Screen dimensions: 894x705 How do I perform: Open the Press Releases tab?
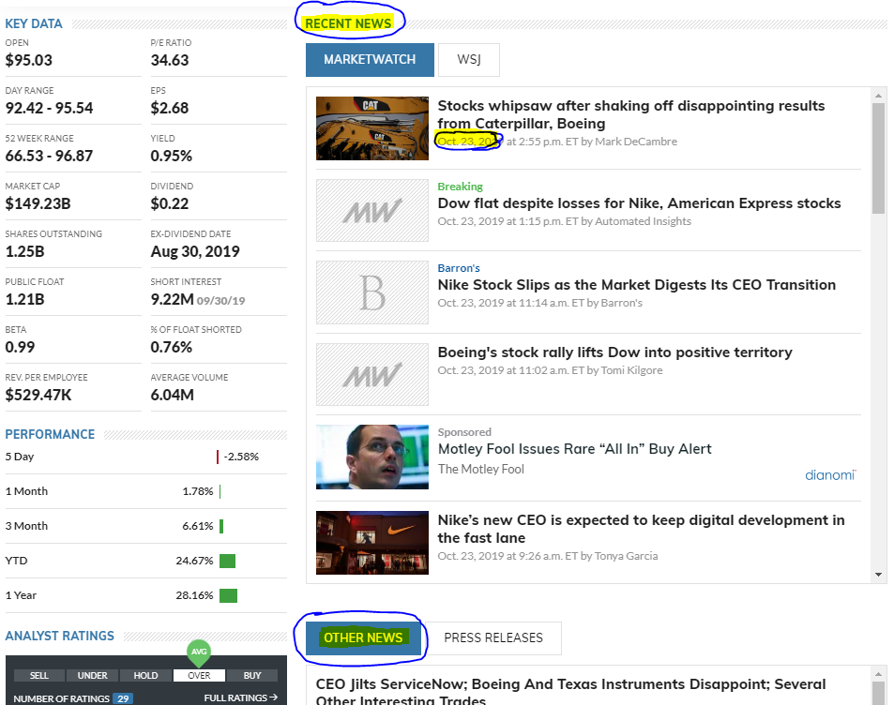pos(493,637)
